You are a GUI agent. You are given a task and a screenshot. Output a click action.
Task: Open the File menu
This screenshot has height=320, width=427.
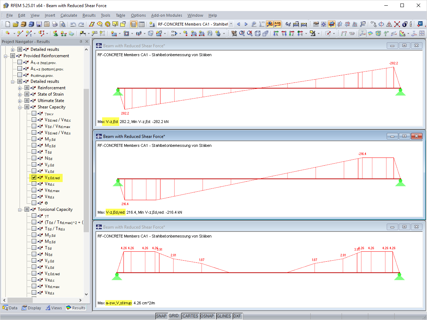point(10,15)
